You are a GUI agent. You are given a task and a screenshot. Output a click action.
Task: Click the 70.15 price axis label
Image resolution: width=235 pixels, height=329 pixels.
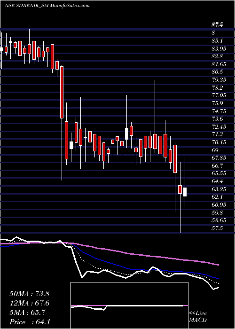point(219,142)
